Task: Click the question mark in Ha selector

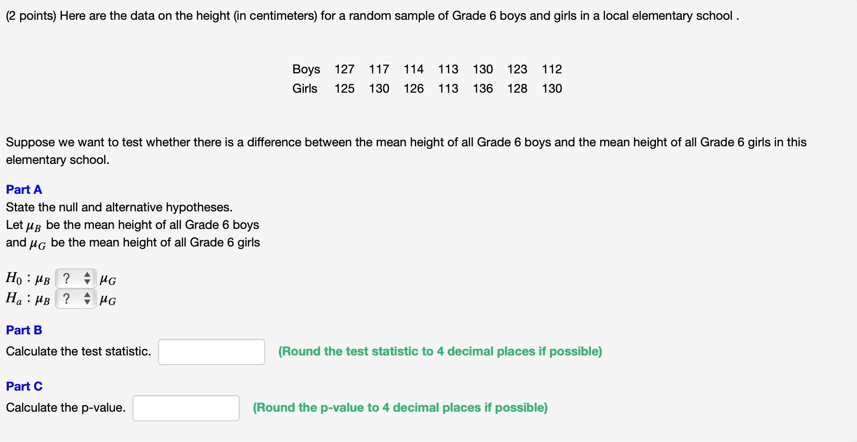Action: pos(67,299)
